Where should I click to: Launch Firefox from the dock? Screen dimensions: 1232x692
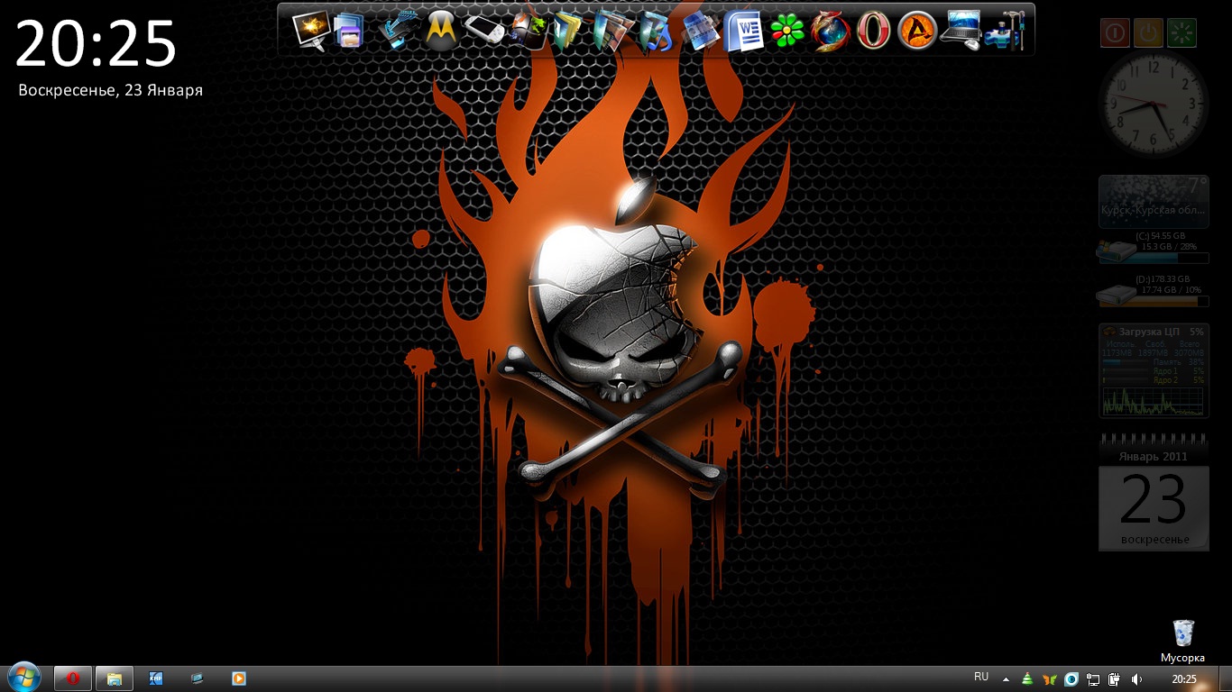pyautogui.click(x=831, y=32)
